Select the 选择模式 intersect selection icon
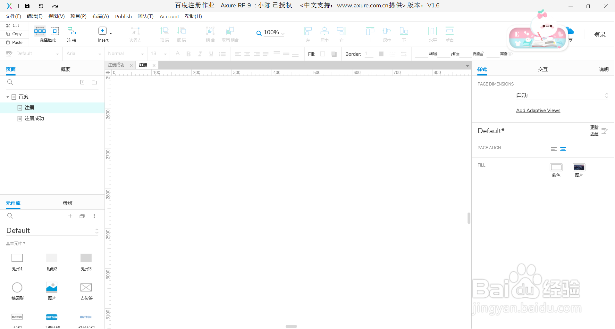 pyautogui.click(x=40, y=31)
